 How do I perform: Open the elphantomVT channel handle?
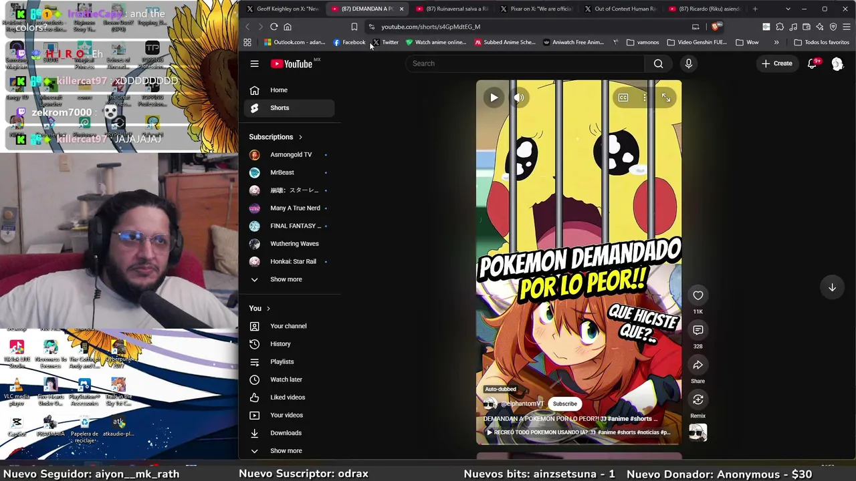click(522, 404)
